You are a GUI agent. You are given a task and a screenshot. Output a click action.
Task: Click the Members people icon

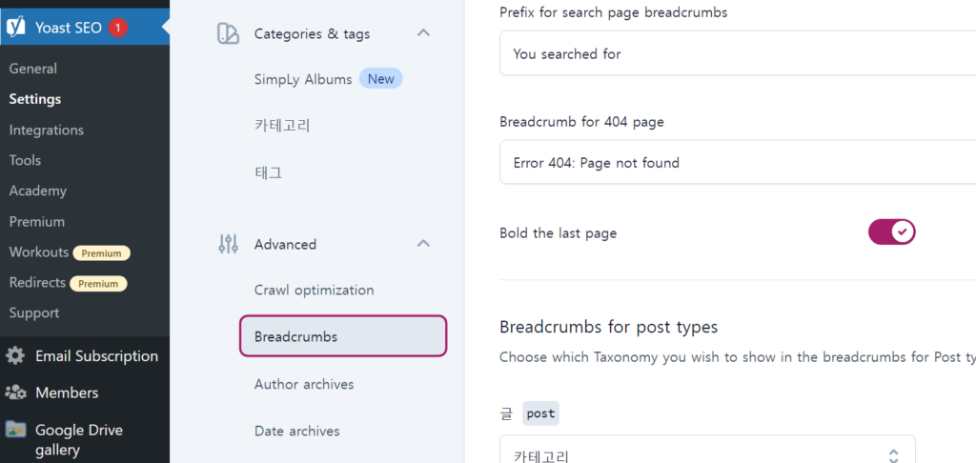(15, 393)
